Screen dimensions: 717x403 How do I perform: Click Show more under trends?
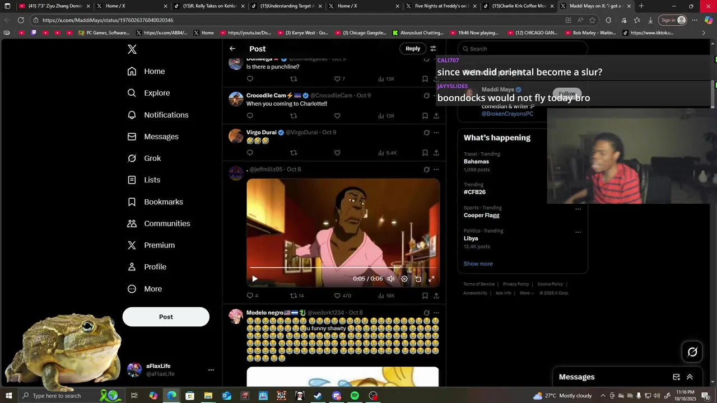478,264
